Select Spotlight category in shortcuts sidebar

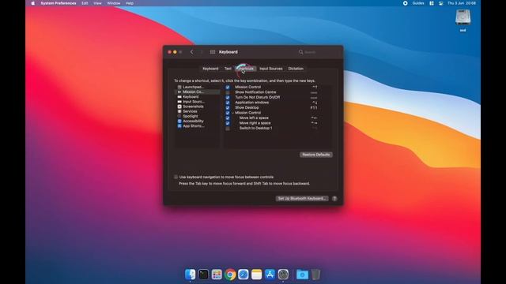point(198,116)
